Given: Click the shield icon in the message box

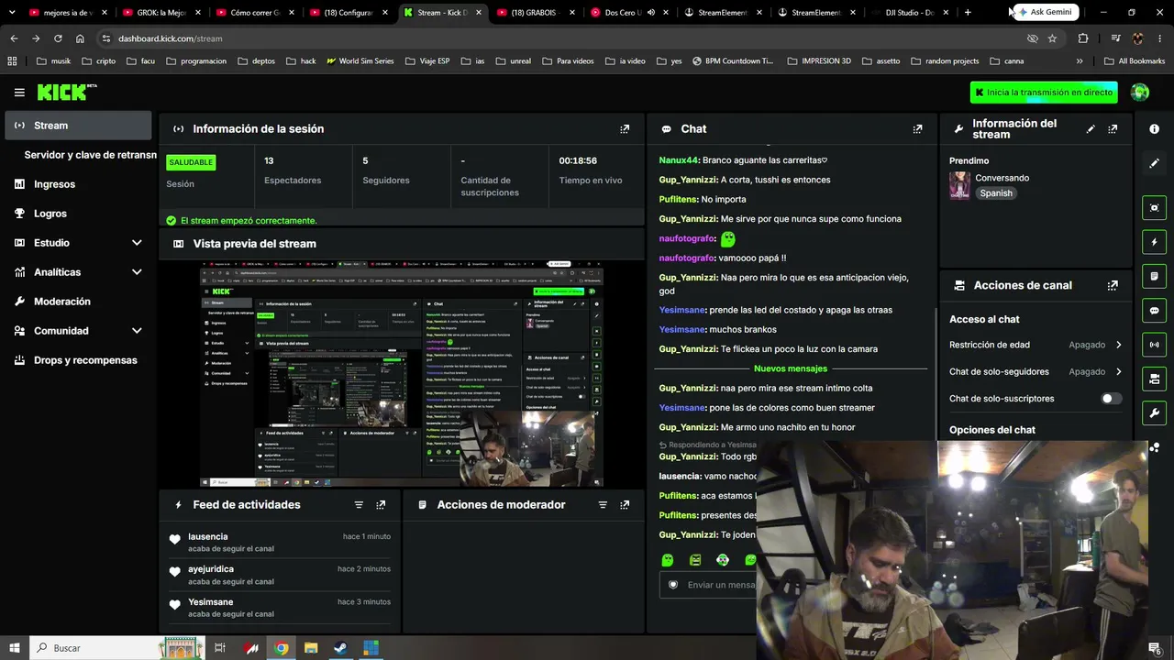Looking at the screenshot, I should [x=673, y=585].
